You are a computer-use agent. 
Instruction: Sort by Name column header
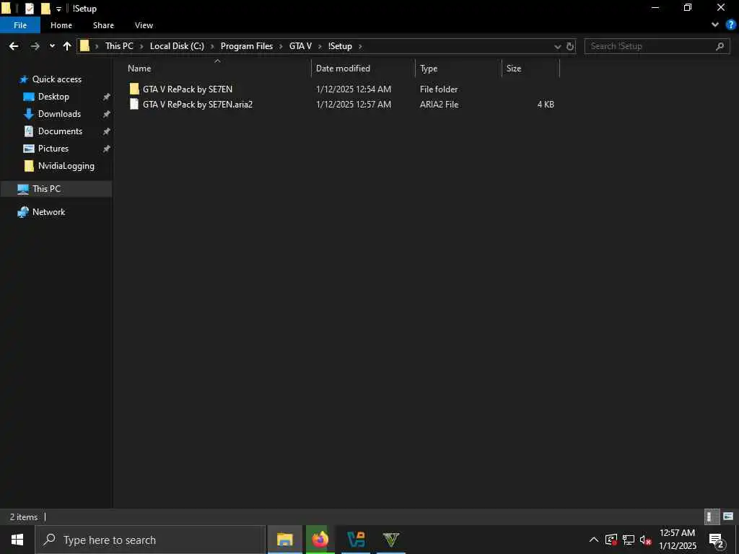(x=139, y=69)
